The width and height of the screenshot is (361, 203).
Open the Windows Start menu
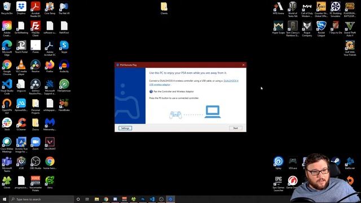coord(4,199)
